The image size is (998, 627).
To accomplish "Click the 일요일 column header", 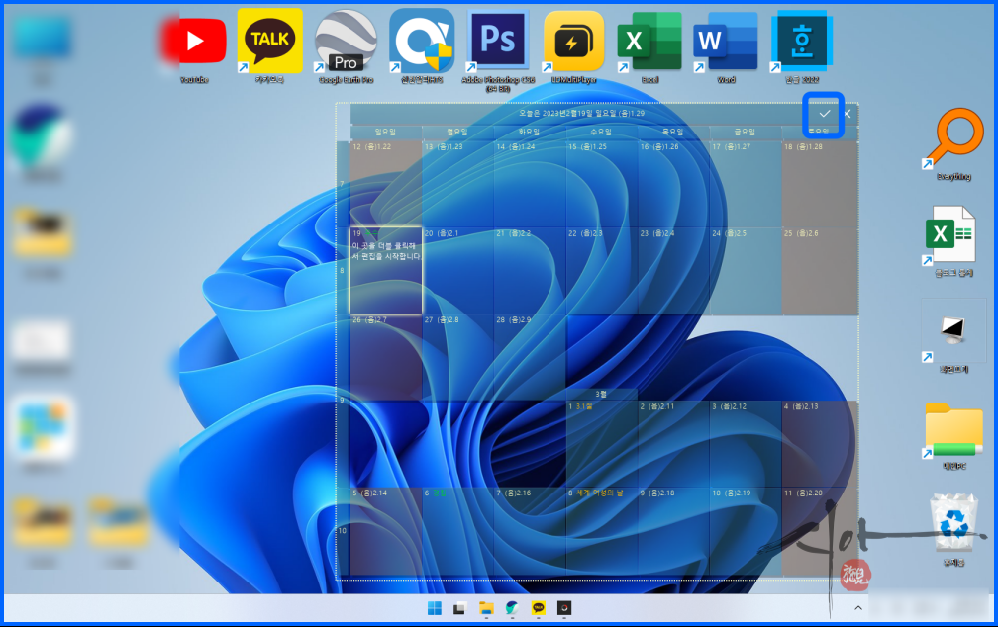I will pyautogui.click(x=386, y=132).
